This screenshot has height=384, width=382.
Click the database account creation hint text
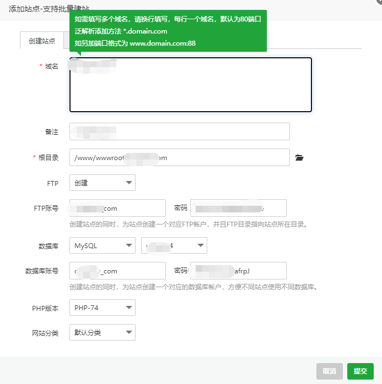pyautogui.click(x=193, y=287)
